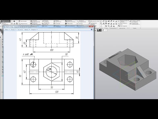Click the drawing image in photo viewer
158x119 pixels.
coord(48,65)
